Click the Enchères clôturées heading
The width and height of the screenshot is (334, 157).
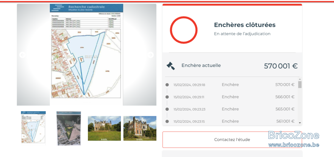(x=245, y=25)
